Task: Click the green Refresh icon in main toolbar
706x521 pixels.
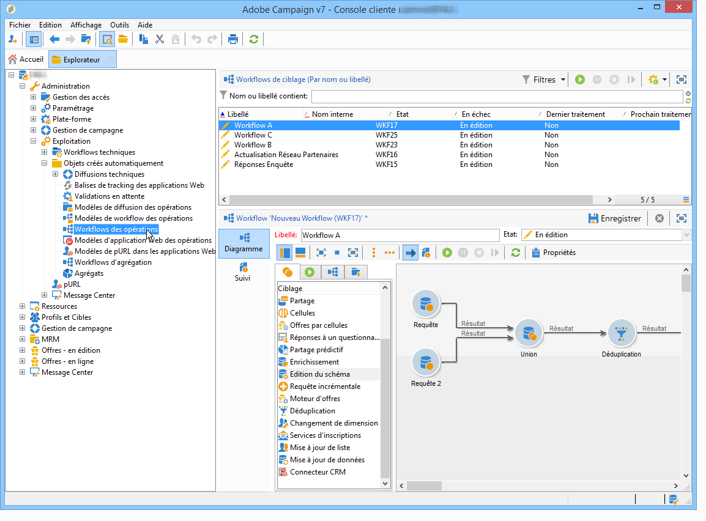Action: pos(253,39)
